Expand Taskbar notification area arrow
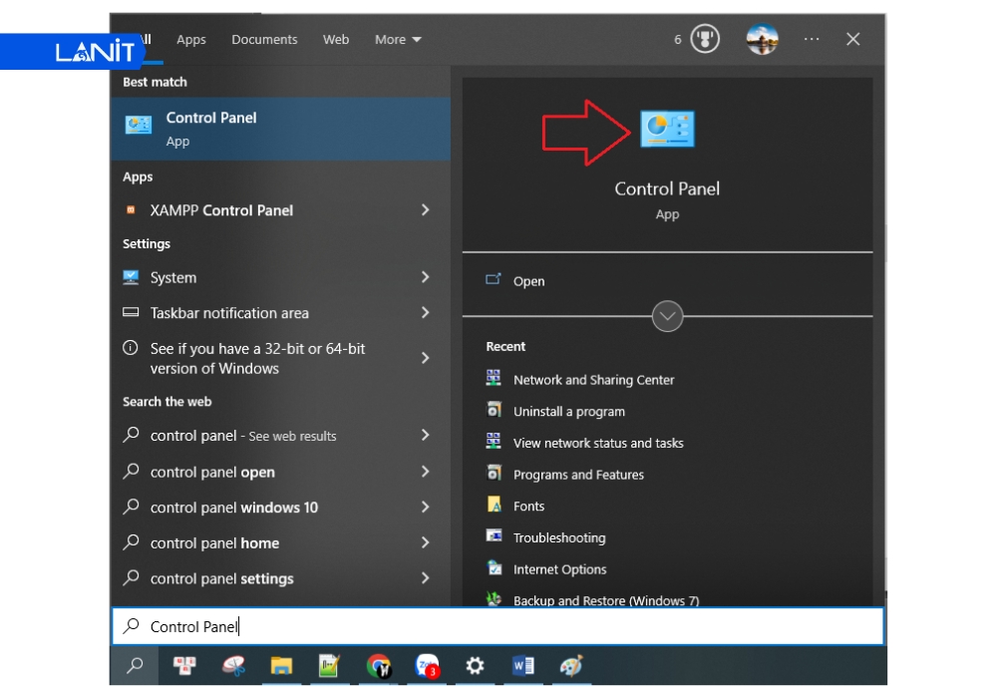This screenshot has width=997, height=698. [426, 312]
